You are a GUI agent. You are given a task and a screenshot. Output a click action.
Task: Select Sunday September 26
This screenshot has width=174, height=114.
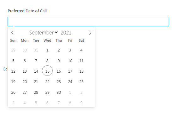(13, 92)
